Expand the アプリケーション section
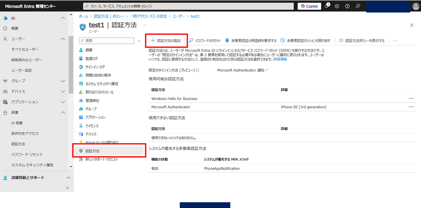The width and height of the screenshot is (421, 208). tap(63, 102)
